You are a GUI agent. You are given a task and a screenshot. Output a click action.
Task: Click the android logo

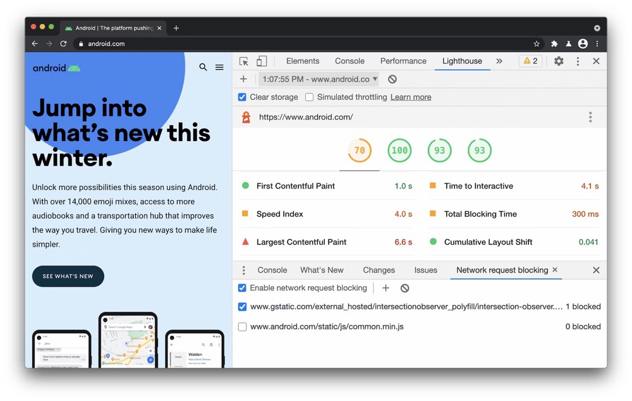(x=56, y=68)
